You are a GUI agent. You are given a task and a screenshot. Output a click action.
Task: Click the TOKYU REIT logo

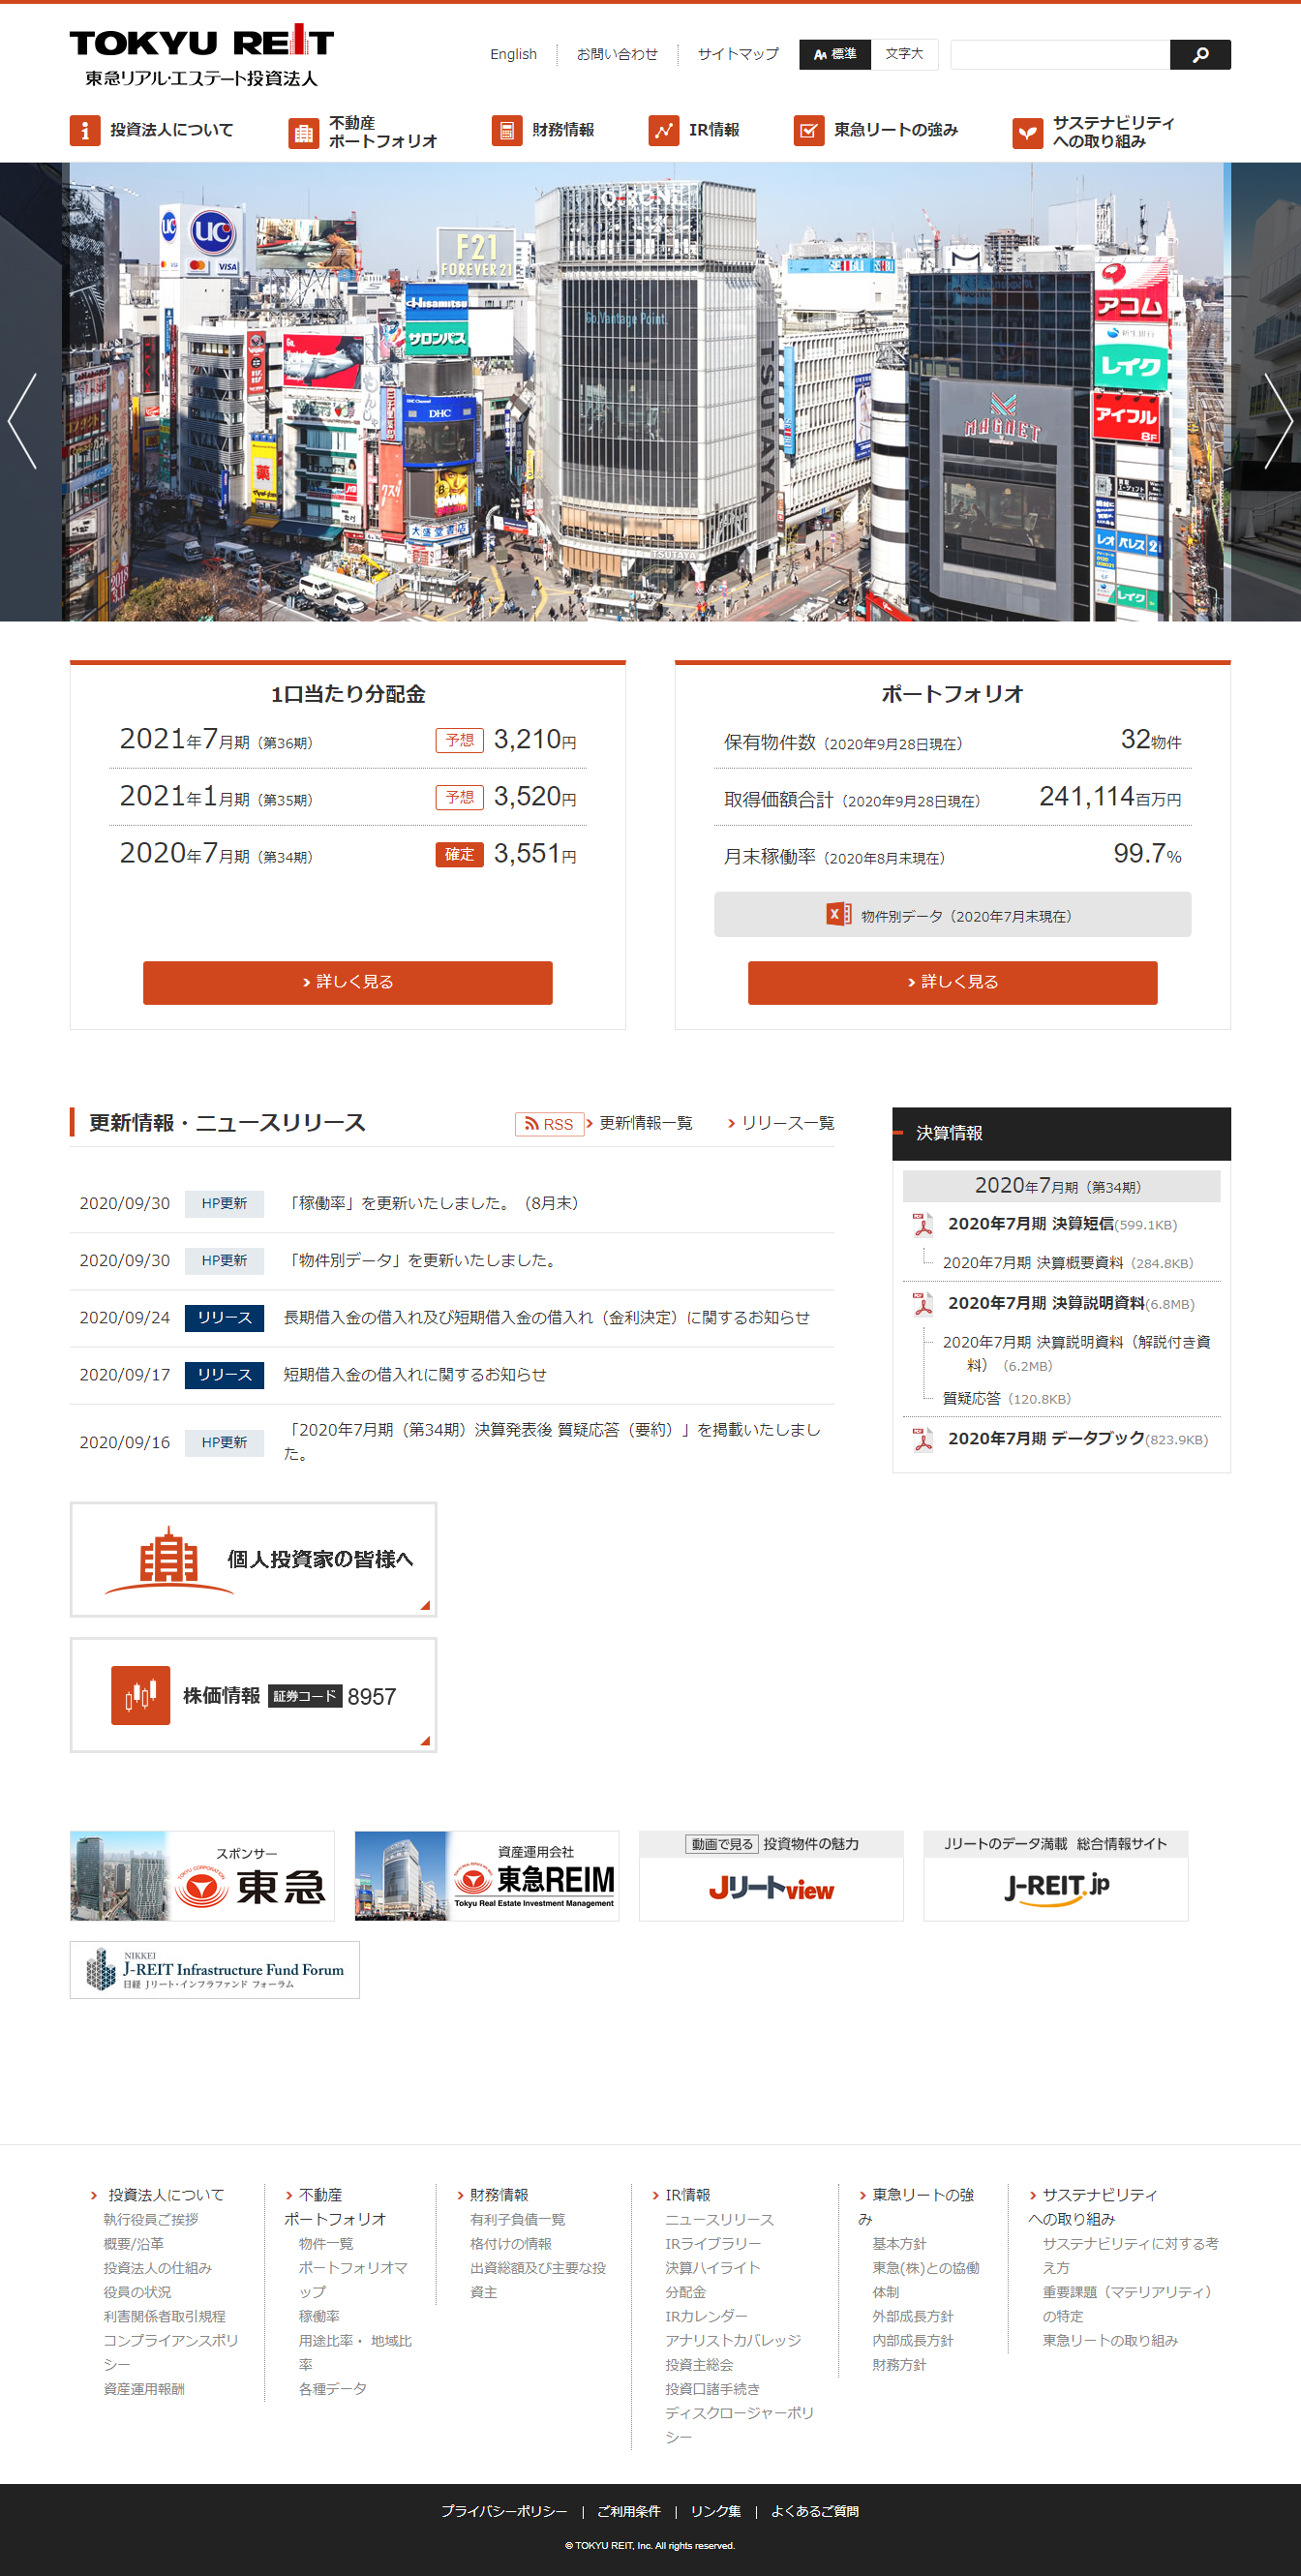coord(201,57)
